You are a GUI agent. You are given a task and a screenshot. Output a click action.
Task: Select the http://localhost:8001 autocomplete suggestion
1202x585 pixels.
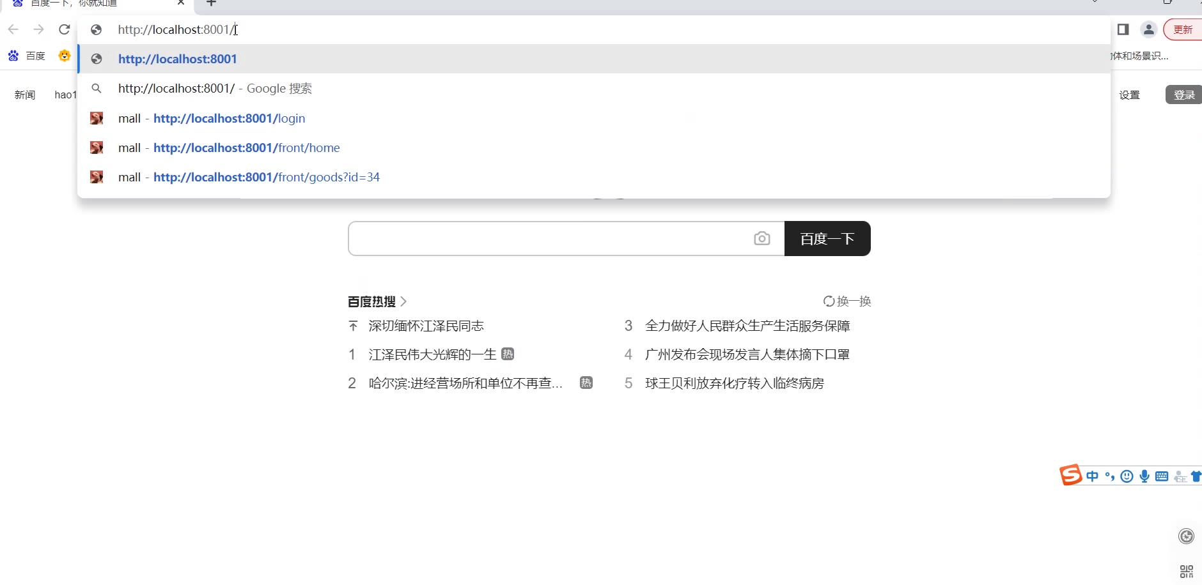point(594,59)
